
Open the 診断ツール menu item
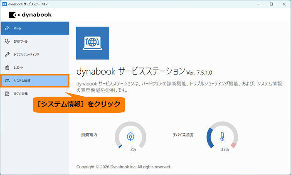(x=35, y=41)
